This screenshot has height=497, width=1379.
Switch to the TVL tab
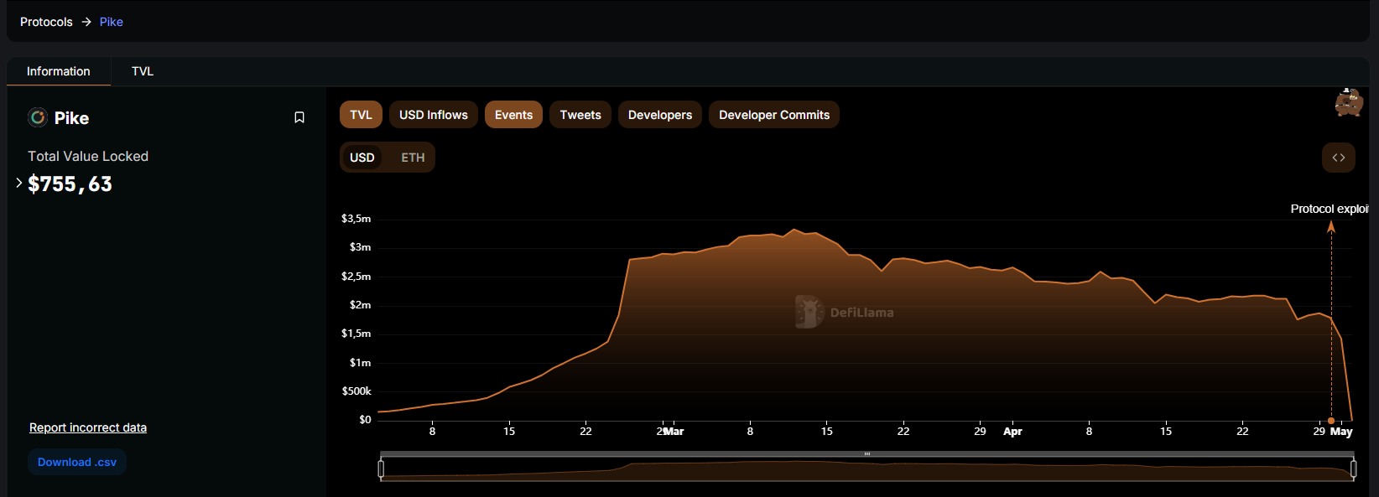coord(143,71)
